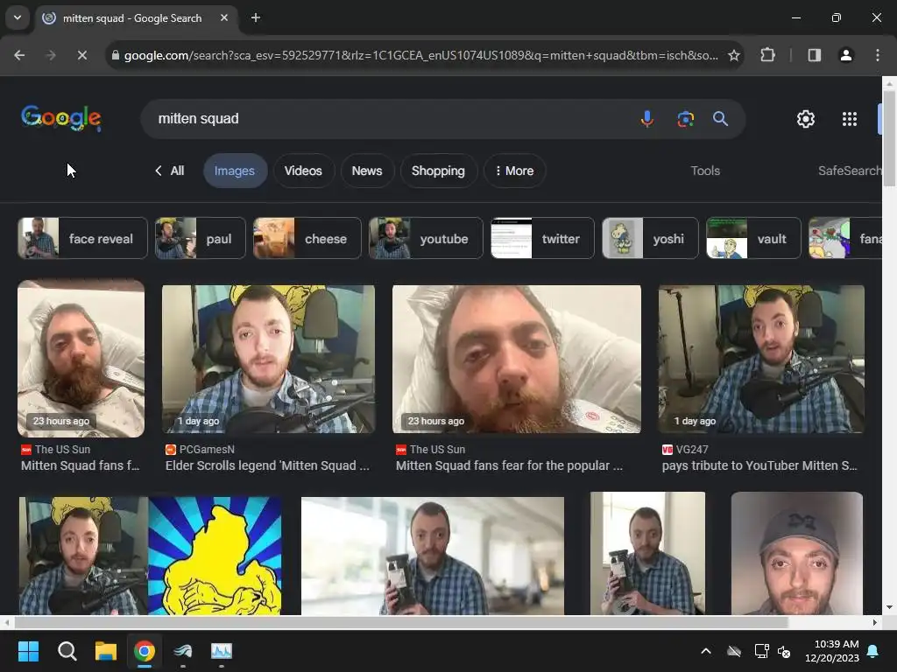Open tab search dropdown arrow

(x=18, y=17)
